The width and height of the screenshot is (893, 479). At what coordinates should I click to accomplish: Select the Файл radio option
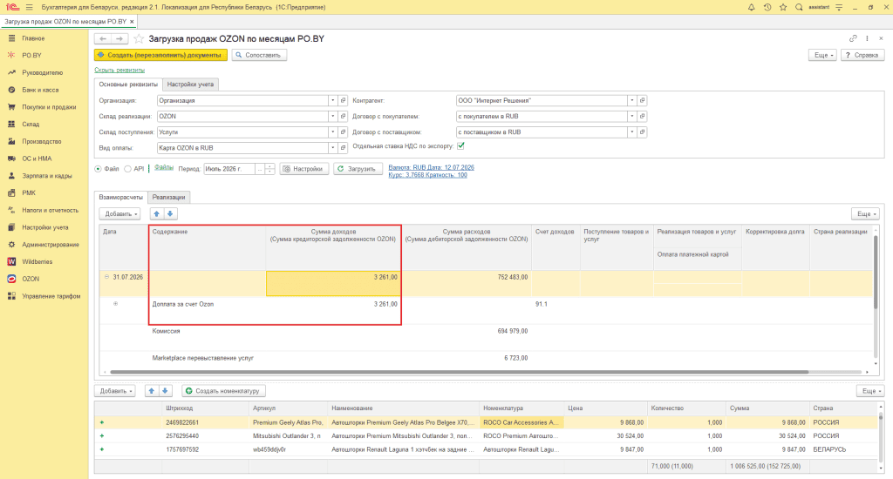[98, 169]
